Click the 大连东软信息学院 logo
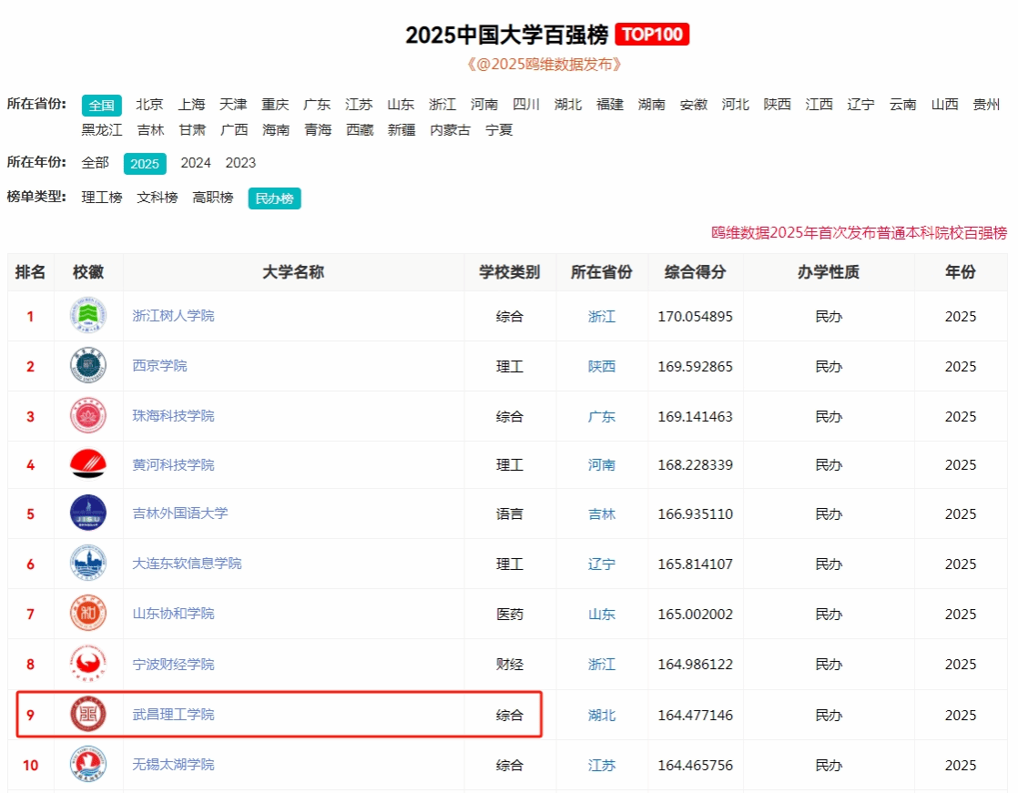The width and height of the screenshot is (1018, 793). pyautogui.click(x=88, y=564)
